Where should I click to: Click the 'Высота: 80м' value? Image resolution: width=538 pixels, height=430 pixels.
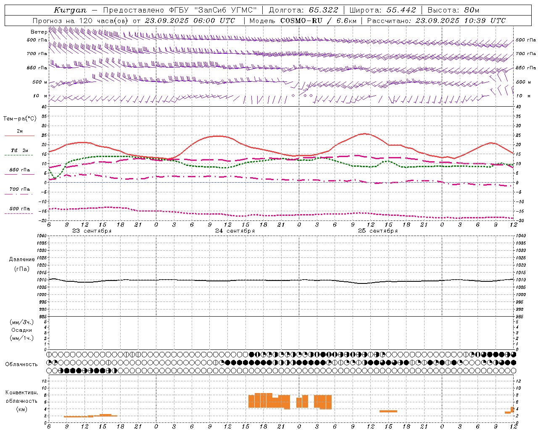[x=454, y=10]
